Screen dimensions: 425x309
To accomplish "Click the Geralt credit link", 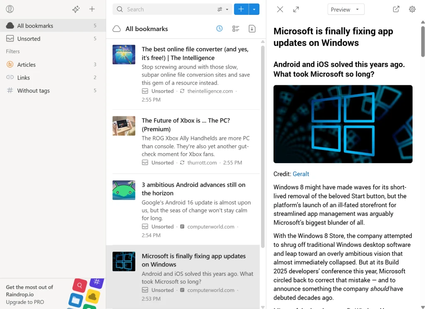I will click(x=301, y=174).
